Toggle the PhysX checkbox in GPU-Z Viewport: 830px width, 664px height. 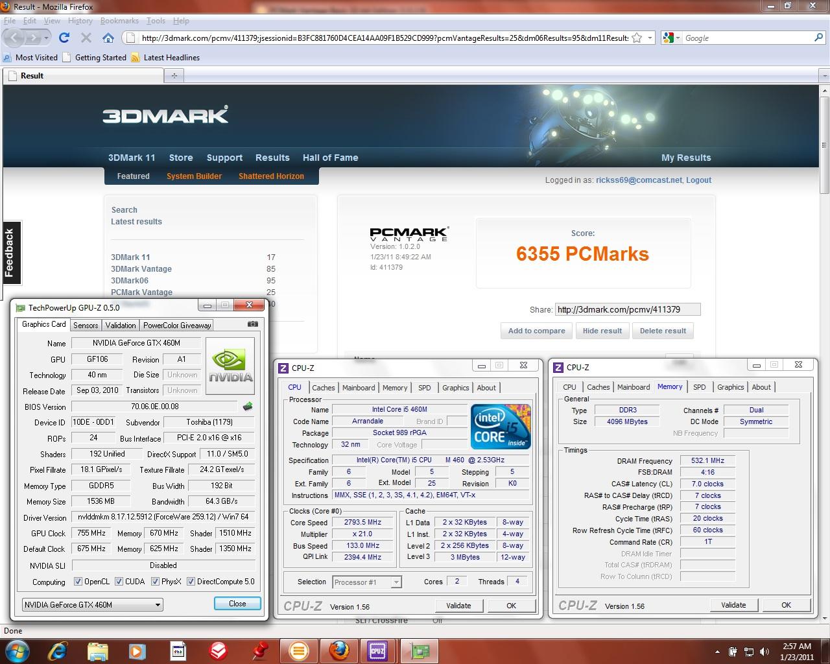pyautogui.click(x=155, y=582)
